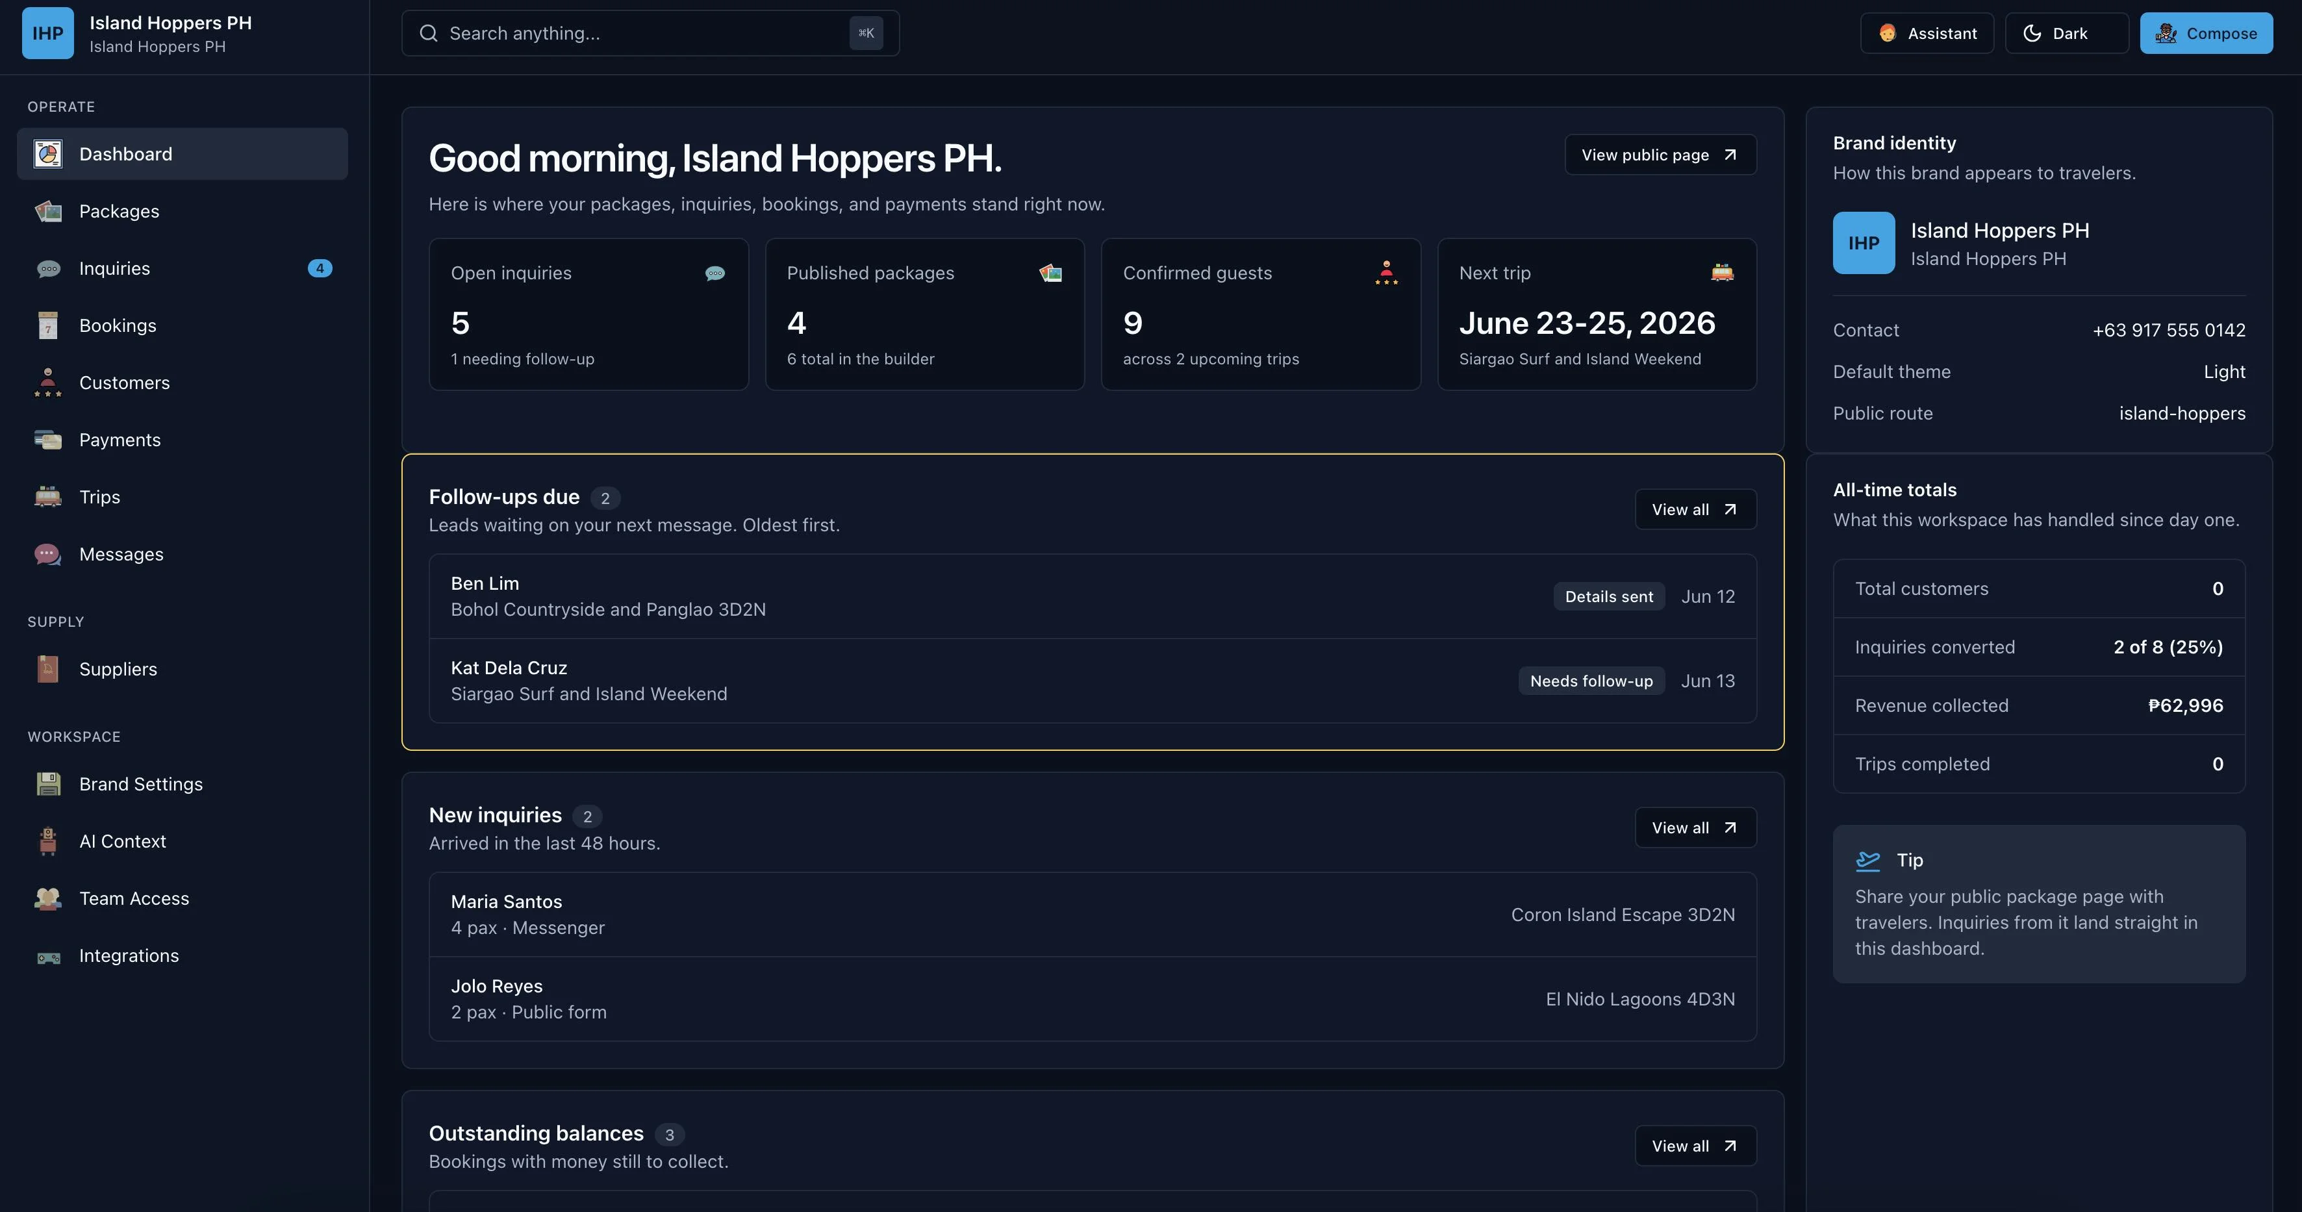Click the Suppliers ledger icon in sidebar
The height and width of the screenshot is (1212, 2302).
point(48,668)
